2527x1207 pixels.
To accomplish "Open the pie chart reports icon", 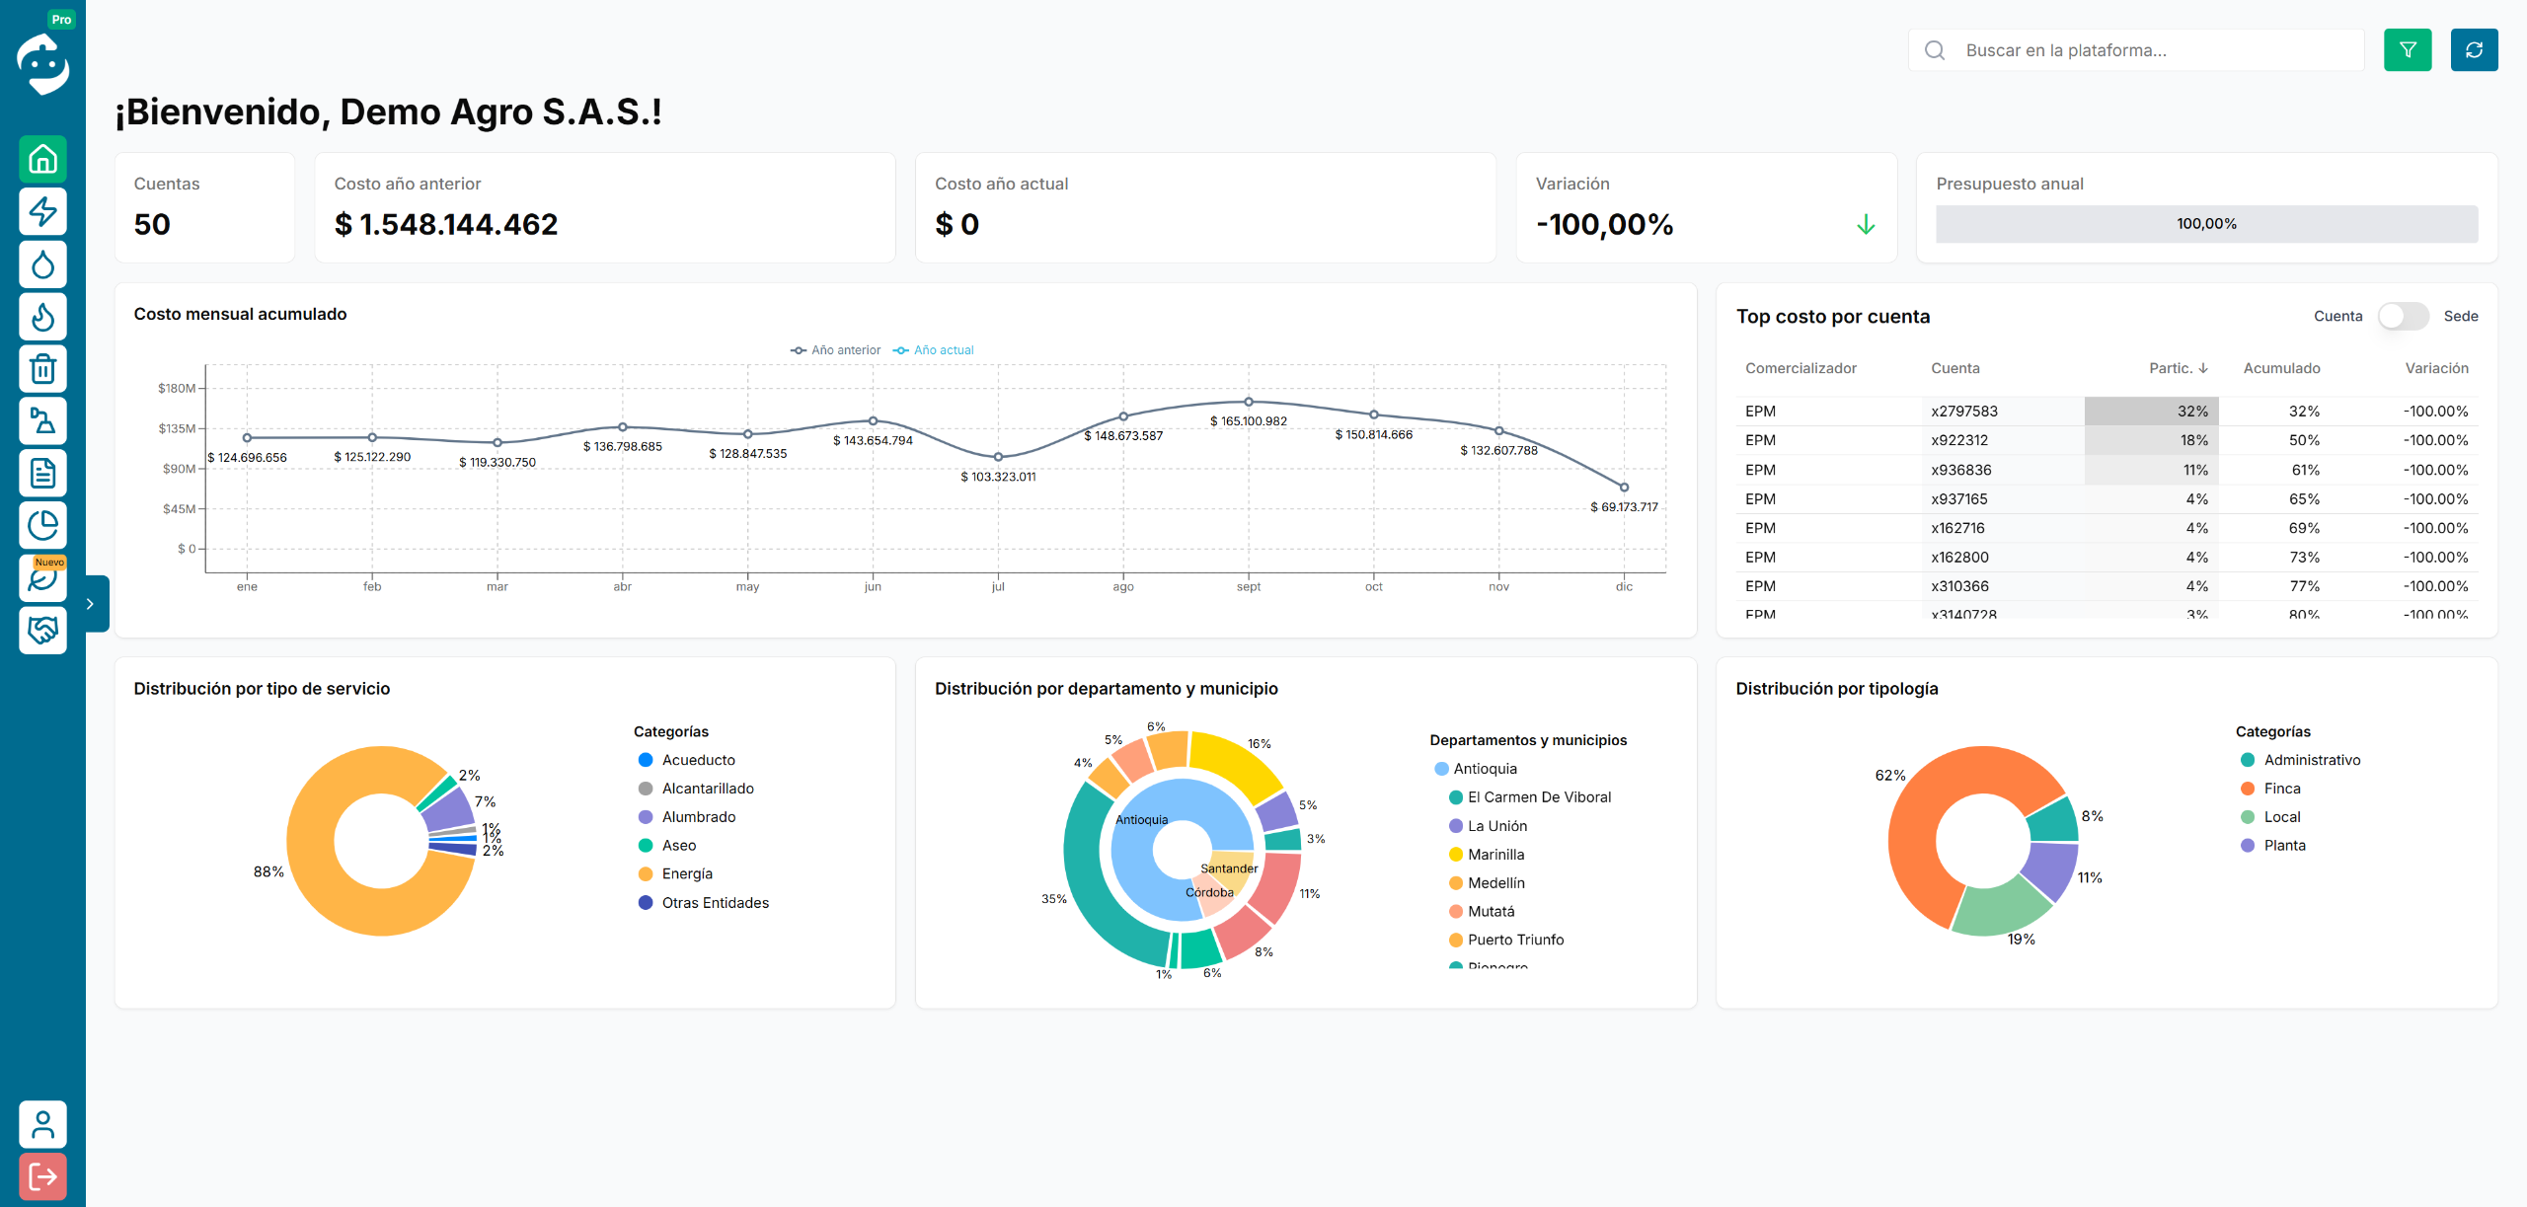I will tap(42, 526).
